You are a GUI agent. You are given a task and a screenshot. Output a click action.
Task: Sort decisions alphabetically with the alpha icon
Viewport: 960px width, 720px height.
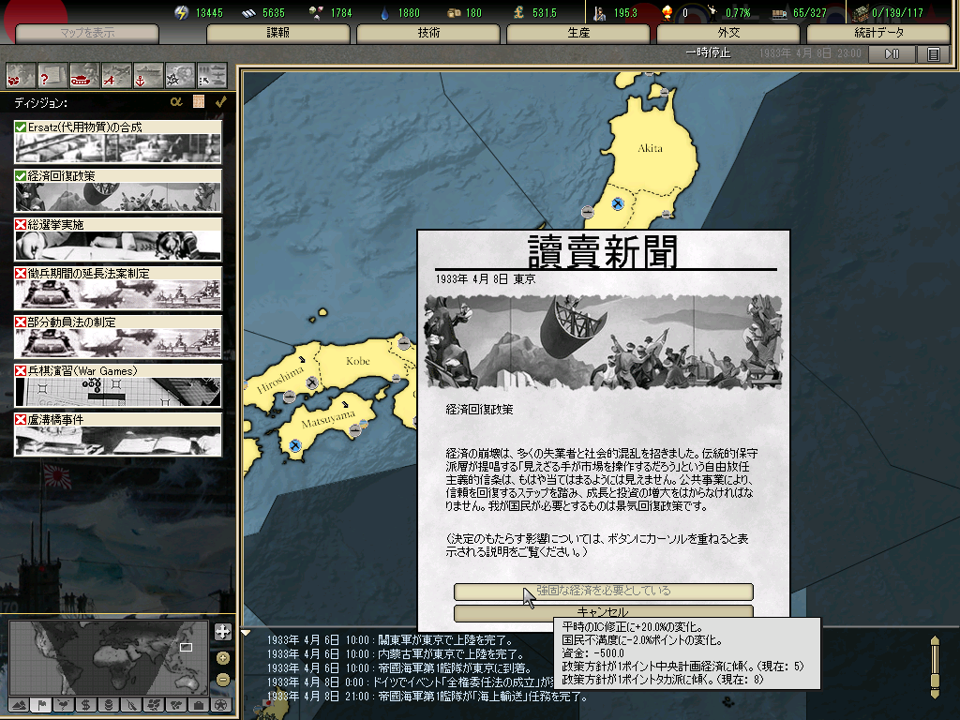(176, 101)
